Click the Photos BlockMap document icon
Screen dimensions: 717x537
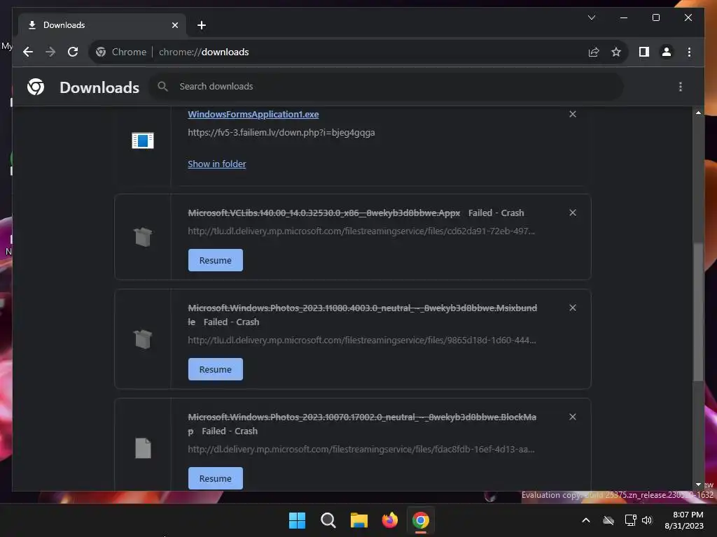point(143,448)
